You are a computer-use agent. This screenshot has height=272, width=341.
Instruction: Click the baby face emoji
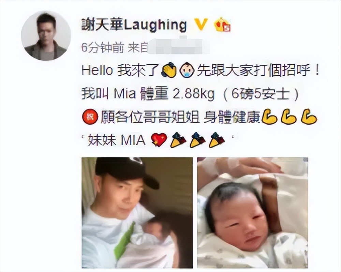point(187,70)
